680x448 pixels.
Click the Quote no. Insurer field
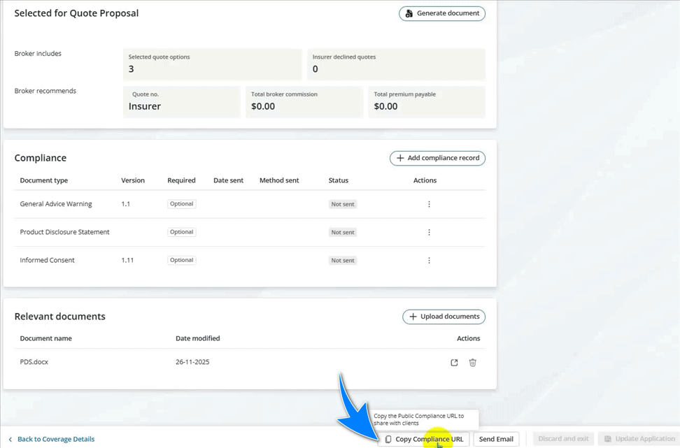click(182, 102)
